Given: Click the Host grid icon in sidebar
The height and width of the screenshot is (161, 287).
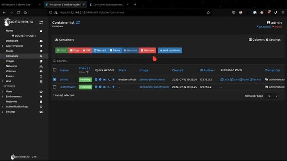Looking at the screenshot, I should coord(41,81).
